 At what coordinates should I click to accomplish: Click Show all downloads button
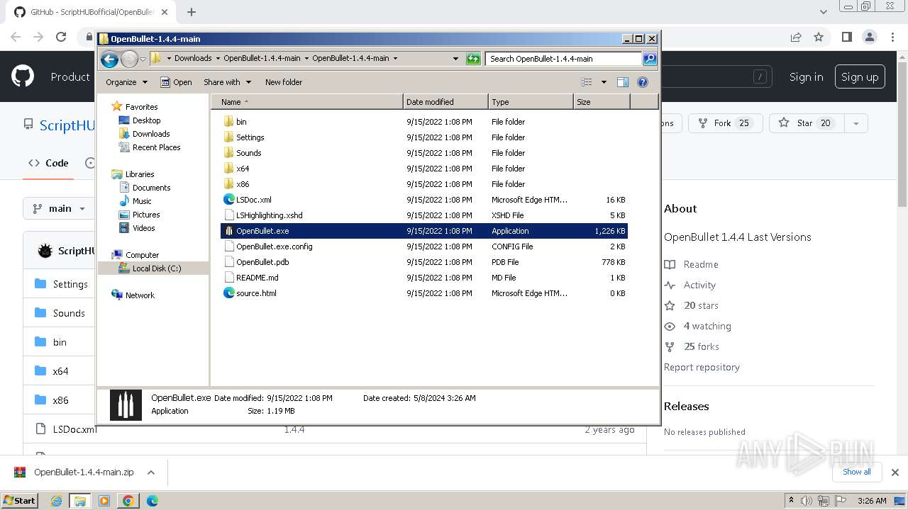tap(856, 472)
